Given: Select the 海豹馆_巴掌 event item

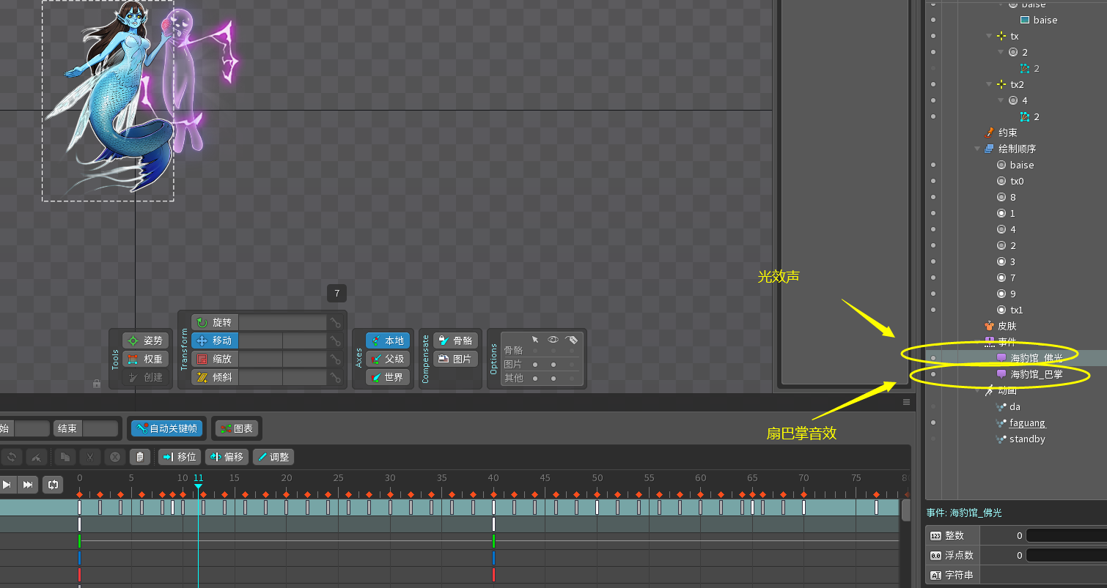Looking at the screenshot, I should pyautogui.click(x=1036, y=374).
